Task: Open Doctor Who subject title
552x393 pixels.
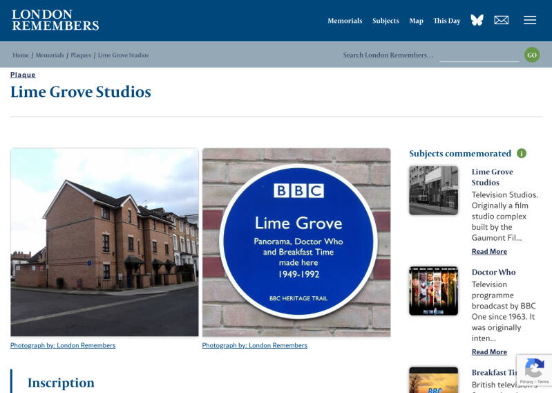Action: tap(493, 272)
